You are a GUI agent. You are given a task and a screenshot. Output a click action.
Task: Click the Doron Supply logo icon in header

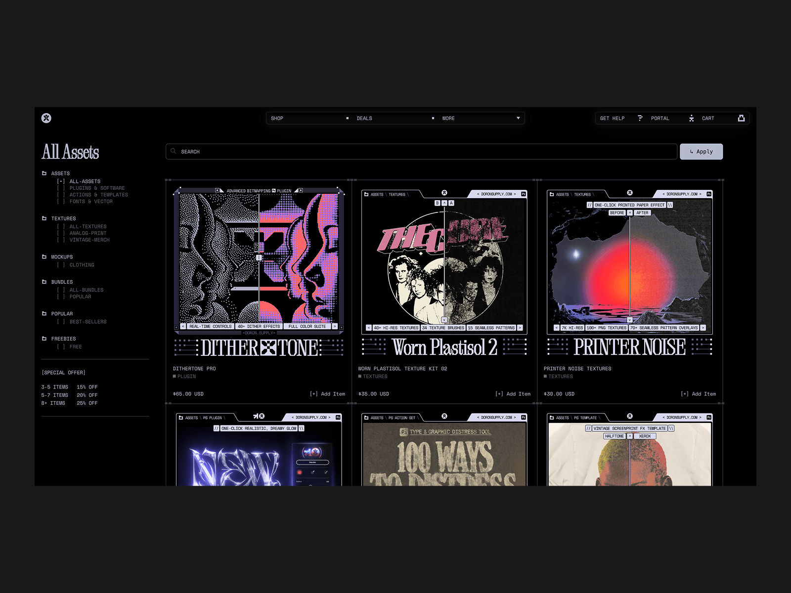click(x=46, y=118)
